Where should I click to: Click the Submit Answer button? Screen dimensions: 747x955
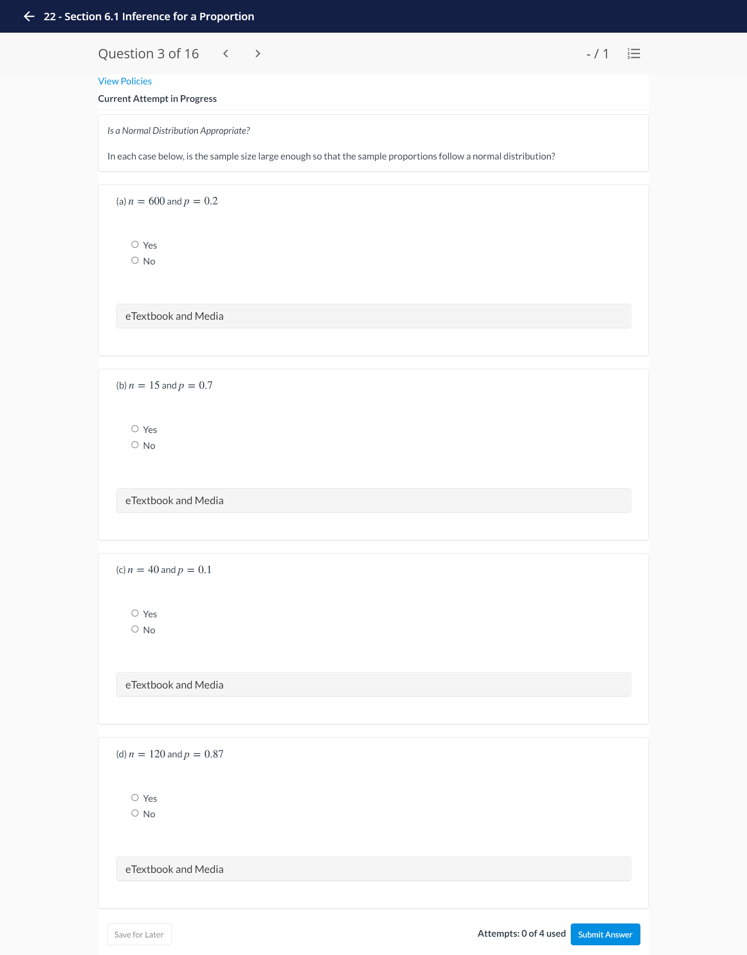click(x=605, y=934)
